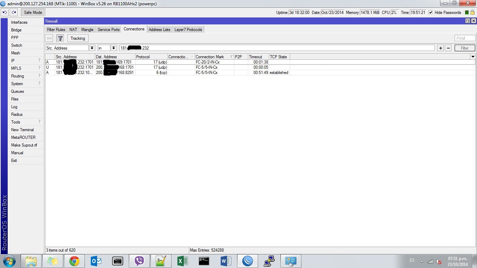Sort by the TCP State column header
Screen dimensions: 477x268
click(279, 57)
